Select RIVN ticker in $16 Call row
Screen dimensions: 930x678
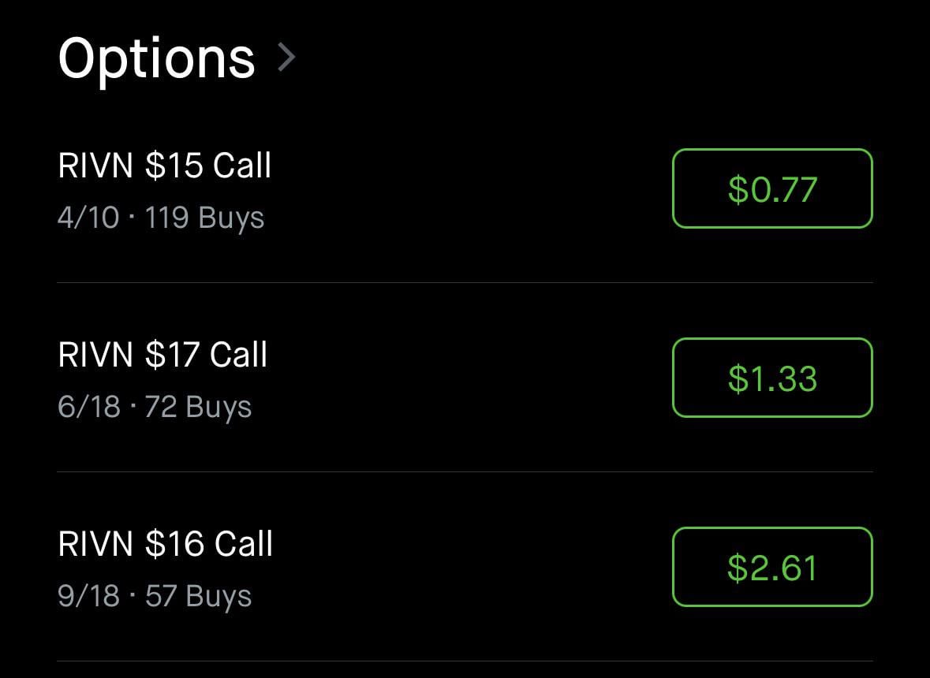coord(95,545)
